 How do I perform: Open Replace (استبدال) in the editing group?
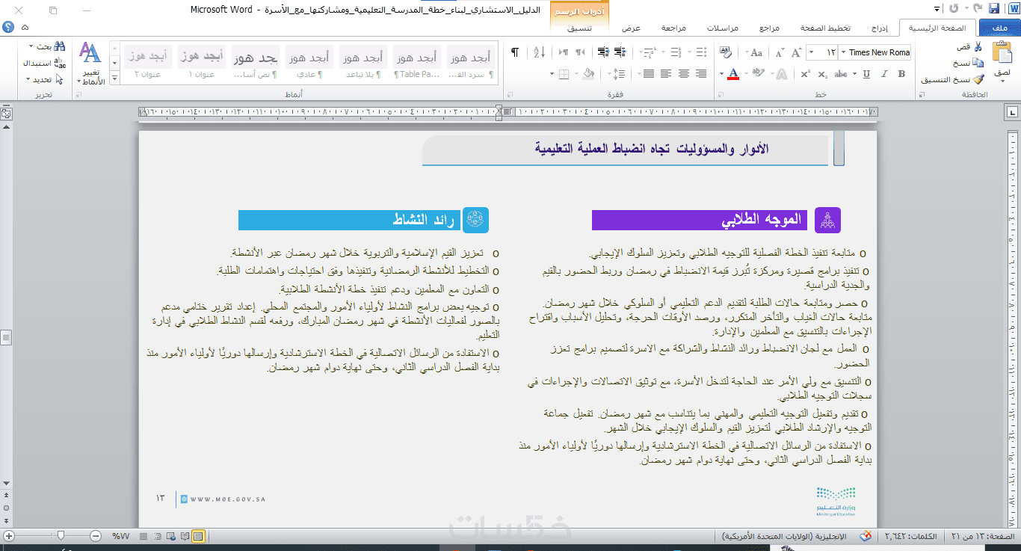pos(46,63)
